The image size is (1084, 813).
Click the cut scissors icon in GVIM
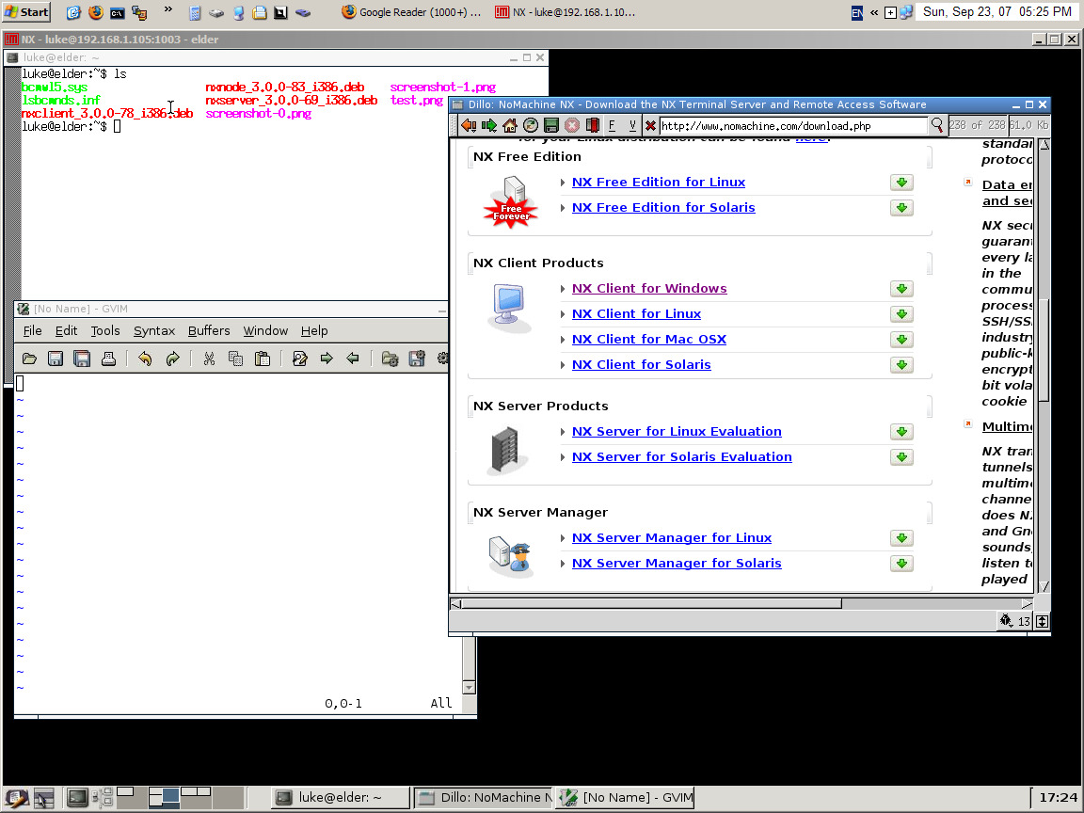(209, 359)
